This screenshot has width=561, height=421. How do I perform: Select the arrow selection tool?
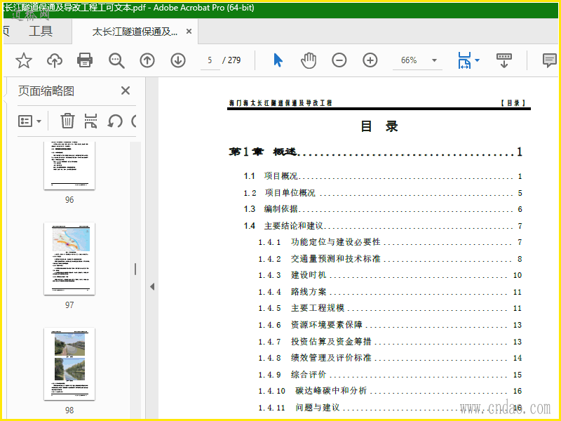278,60
